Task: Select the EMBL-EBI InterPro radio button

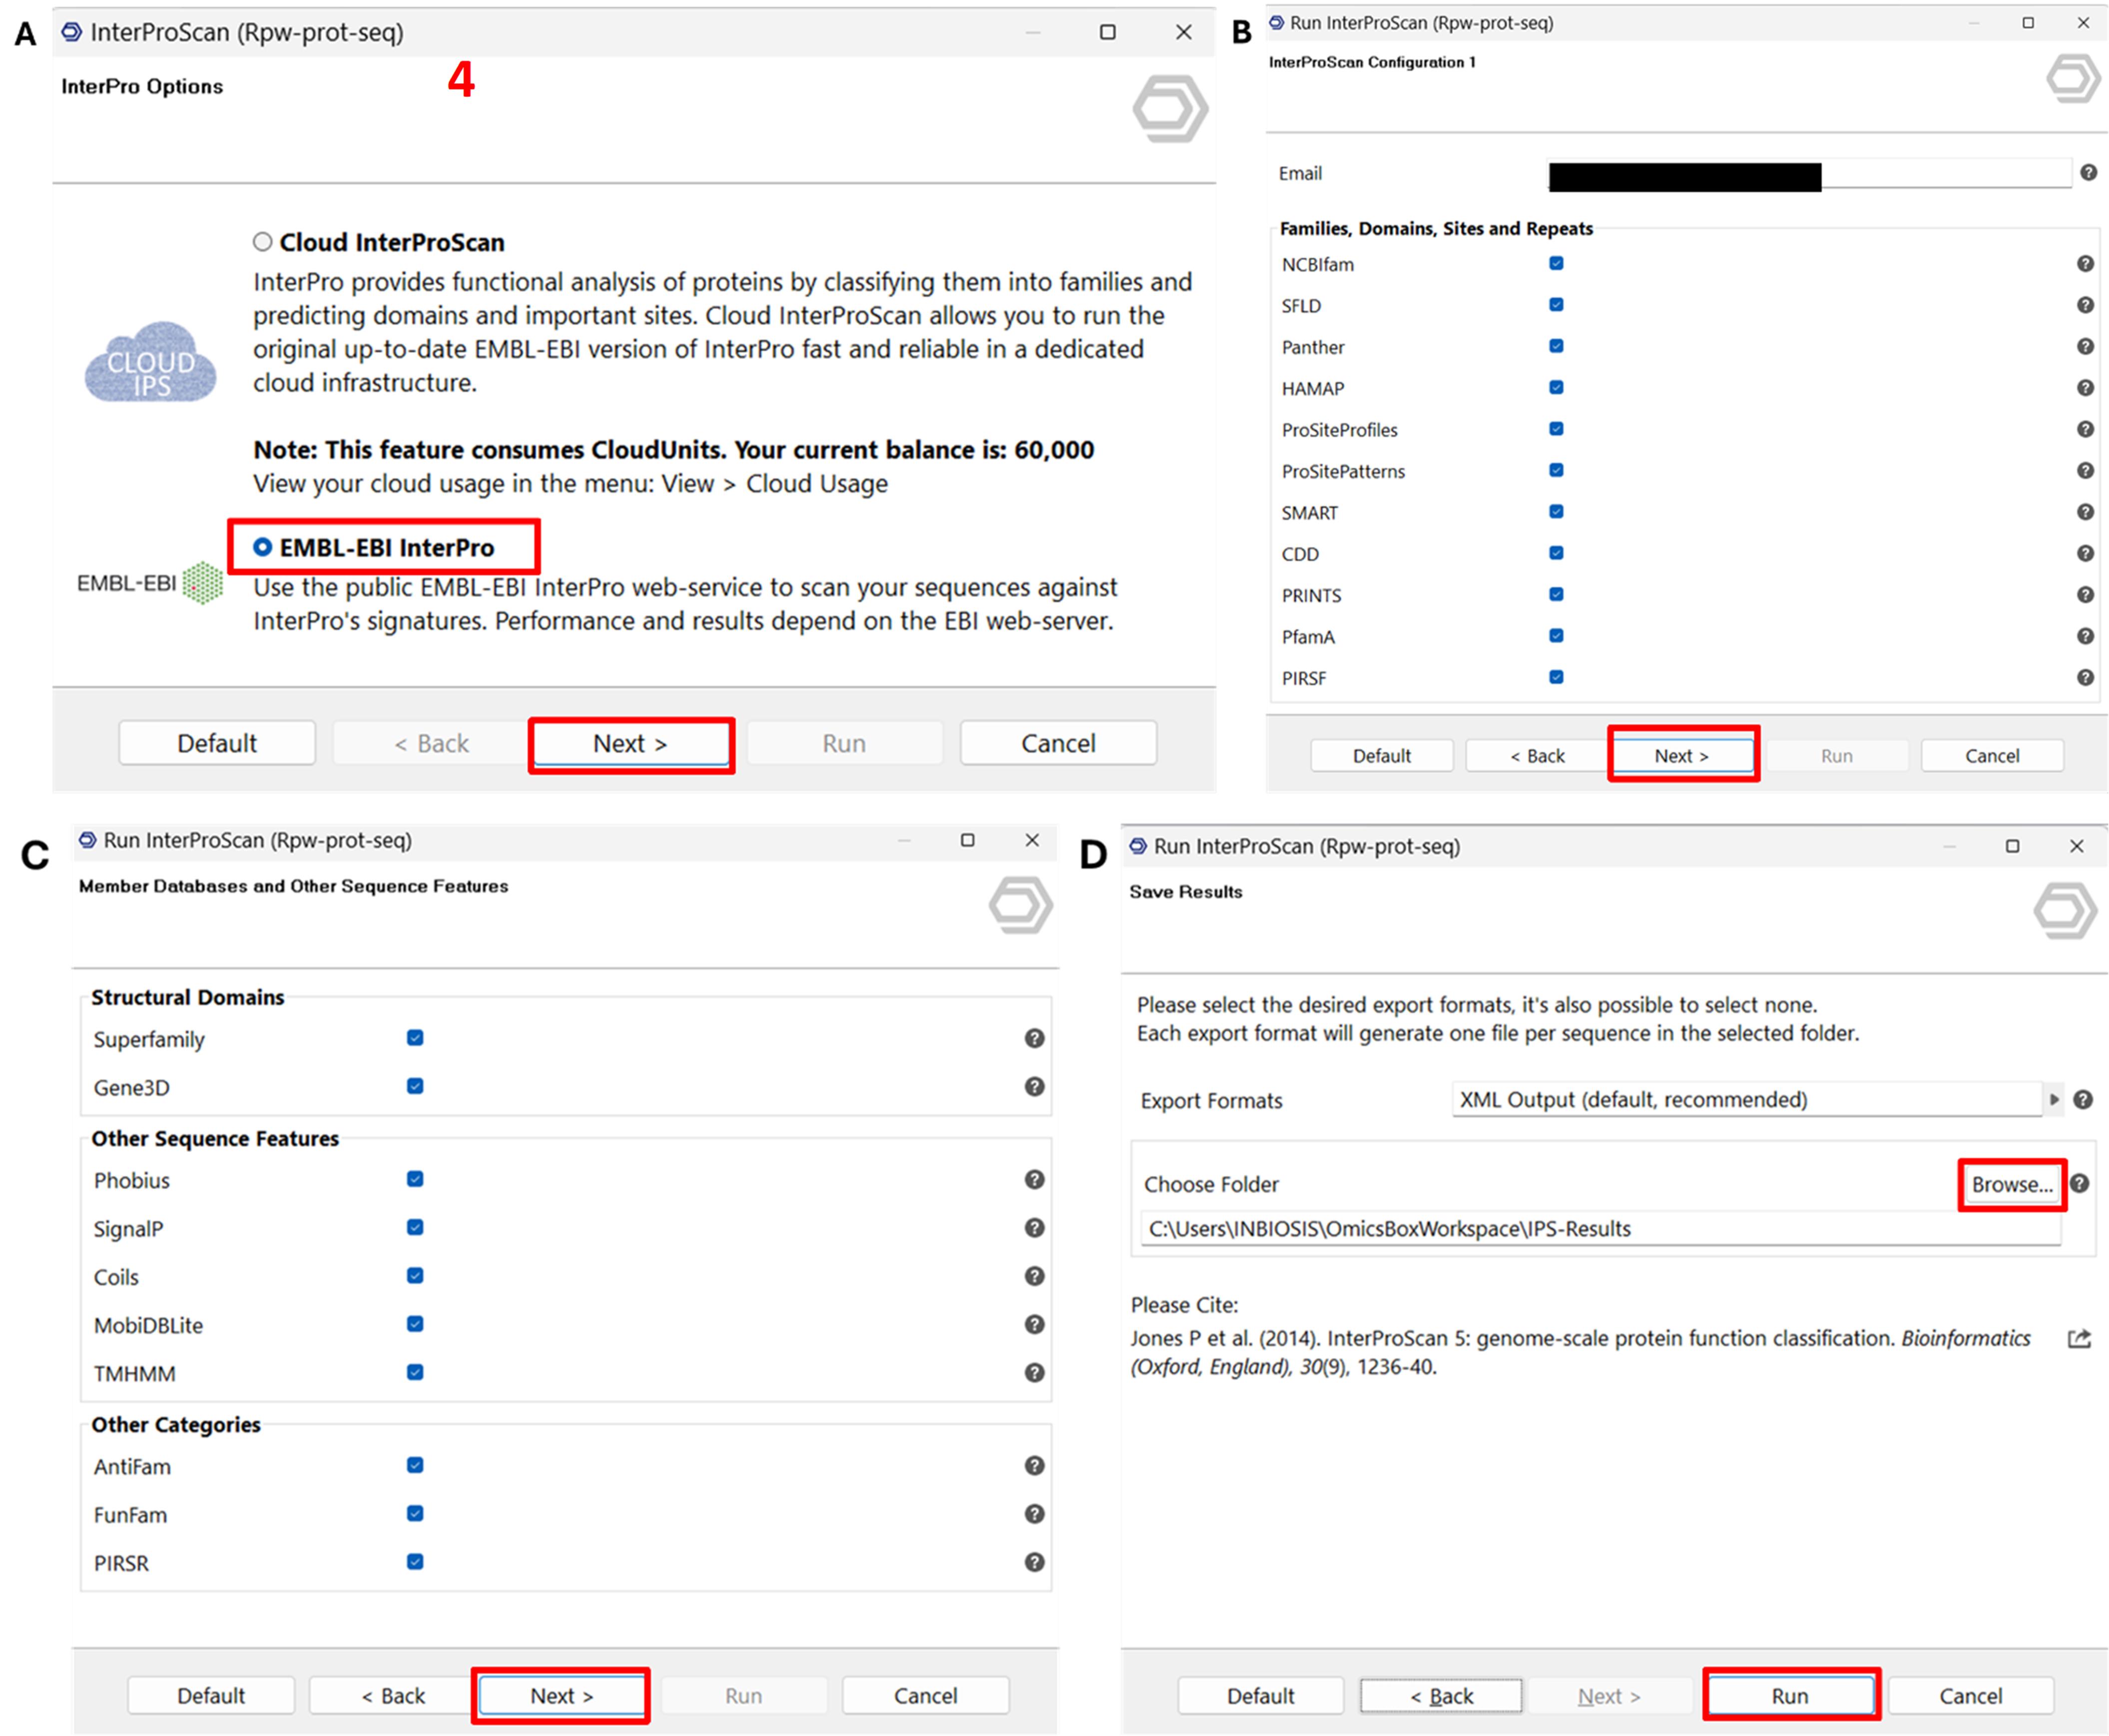Action: [x=263, y=547]
